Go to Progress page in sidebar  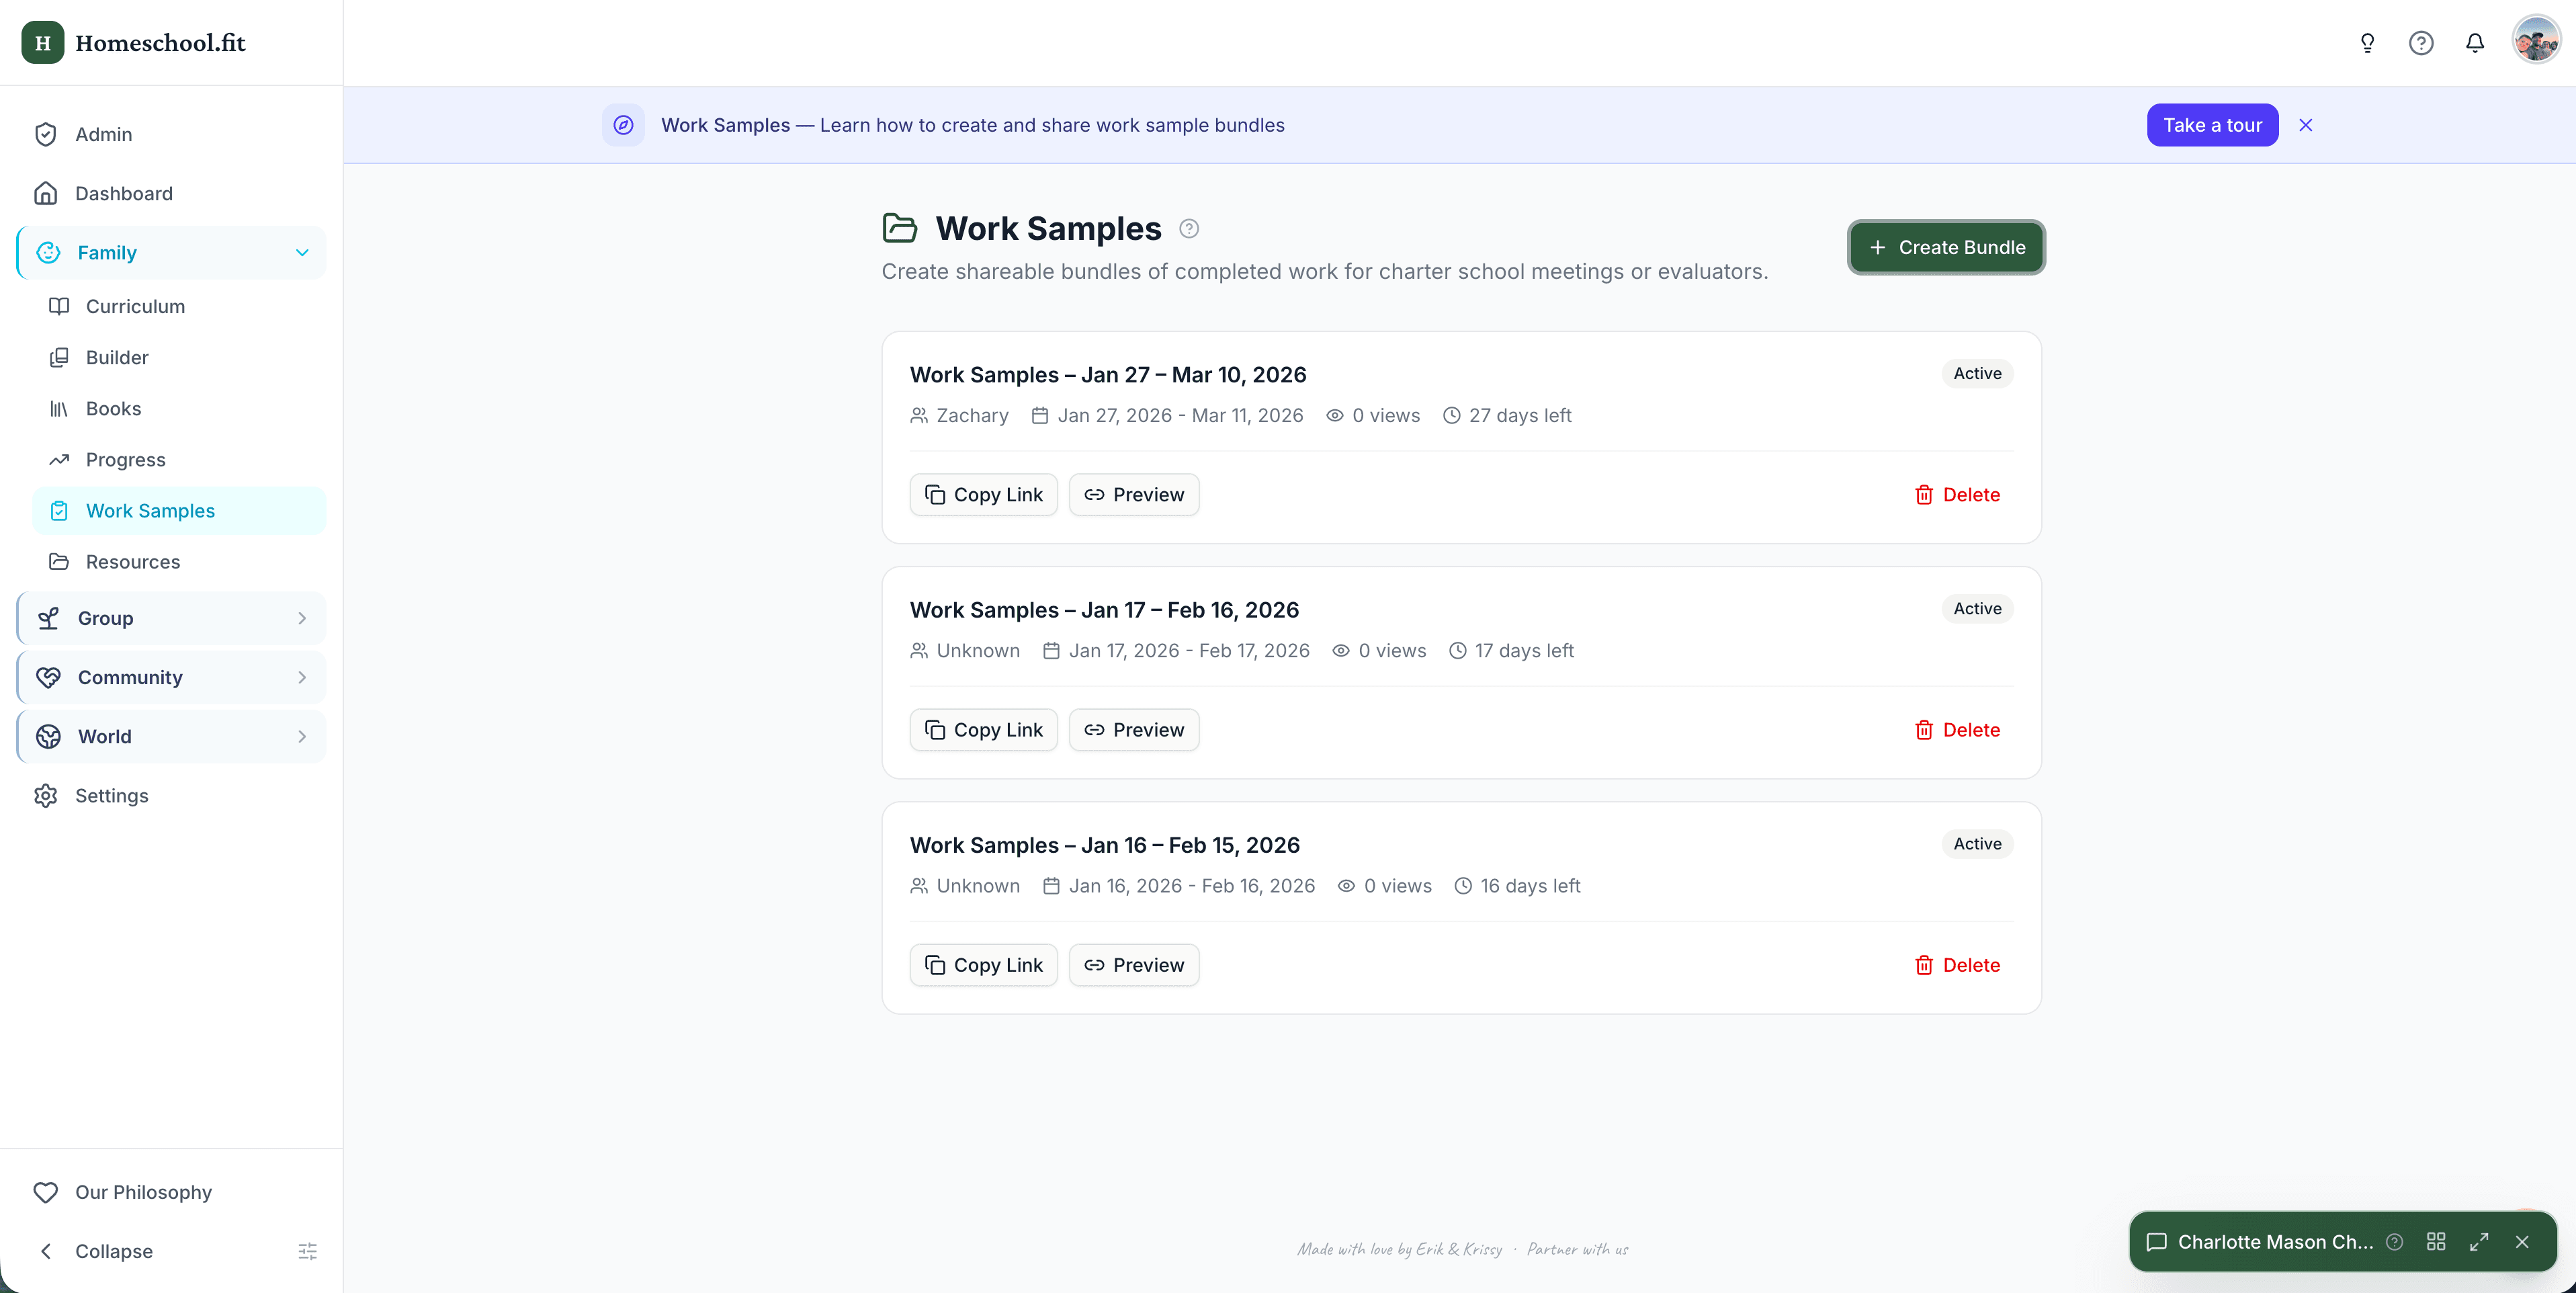[125, 460]
